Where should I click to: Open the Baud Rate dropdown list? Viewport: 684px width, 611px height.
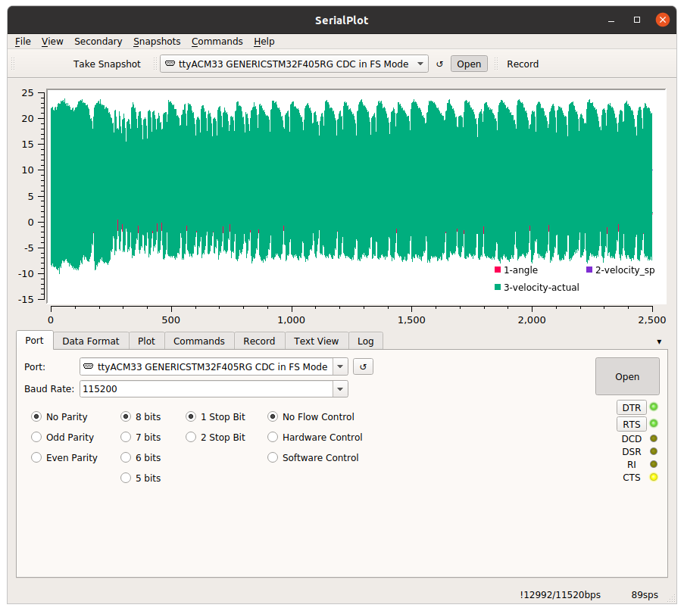[340, 389]
